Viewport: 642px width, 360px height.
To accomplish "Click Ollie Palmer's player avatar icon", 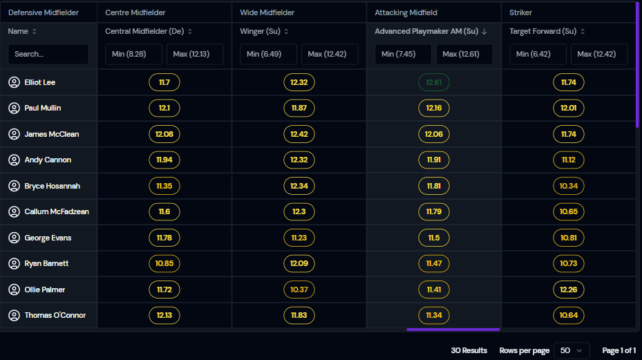I will tap(14, 290).
